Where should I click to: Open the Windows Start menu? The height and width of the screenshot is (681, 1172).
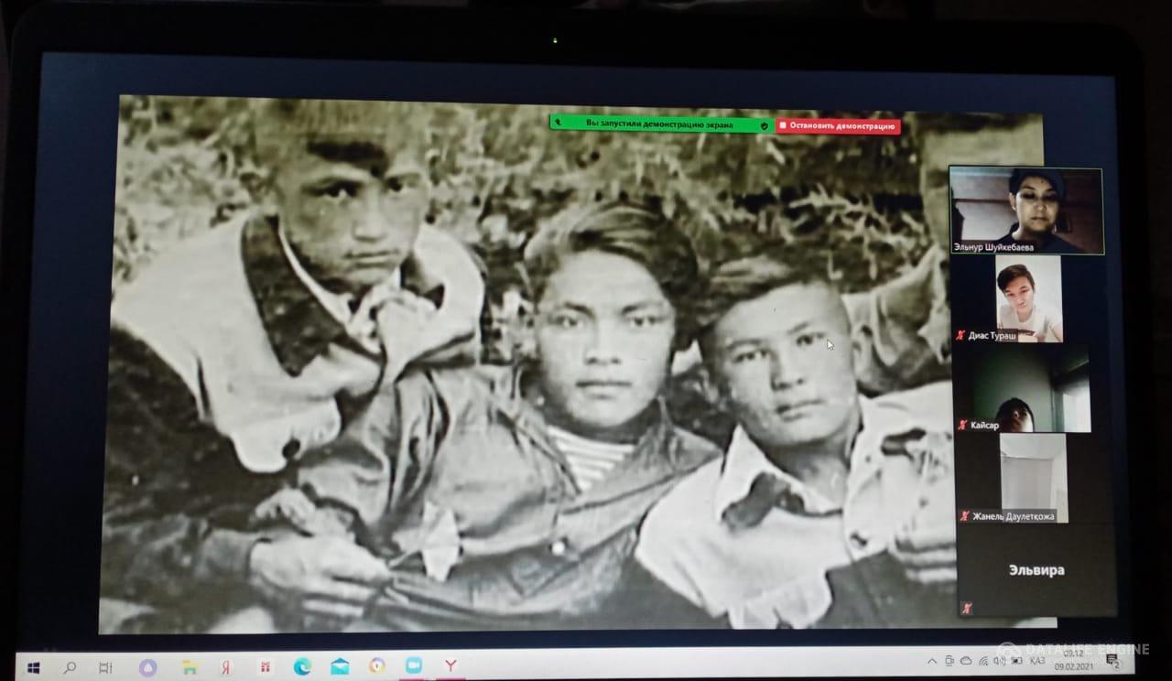(x=34, y=667)
